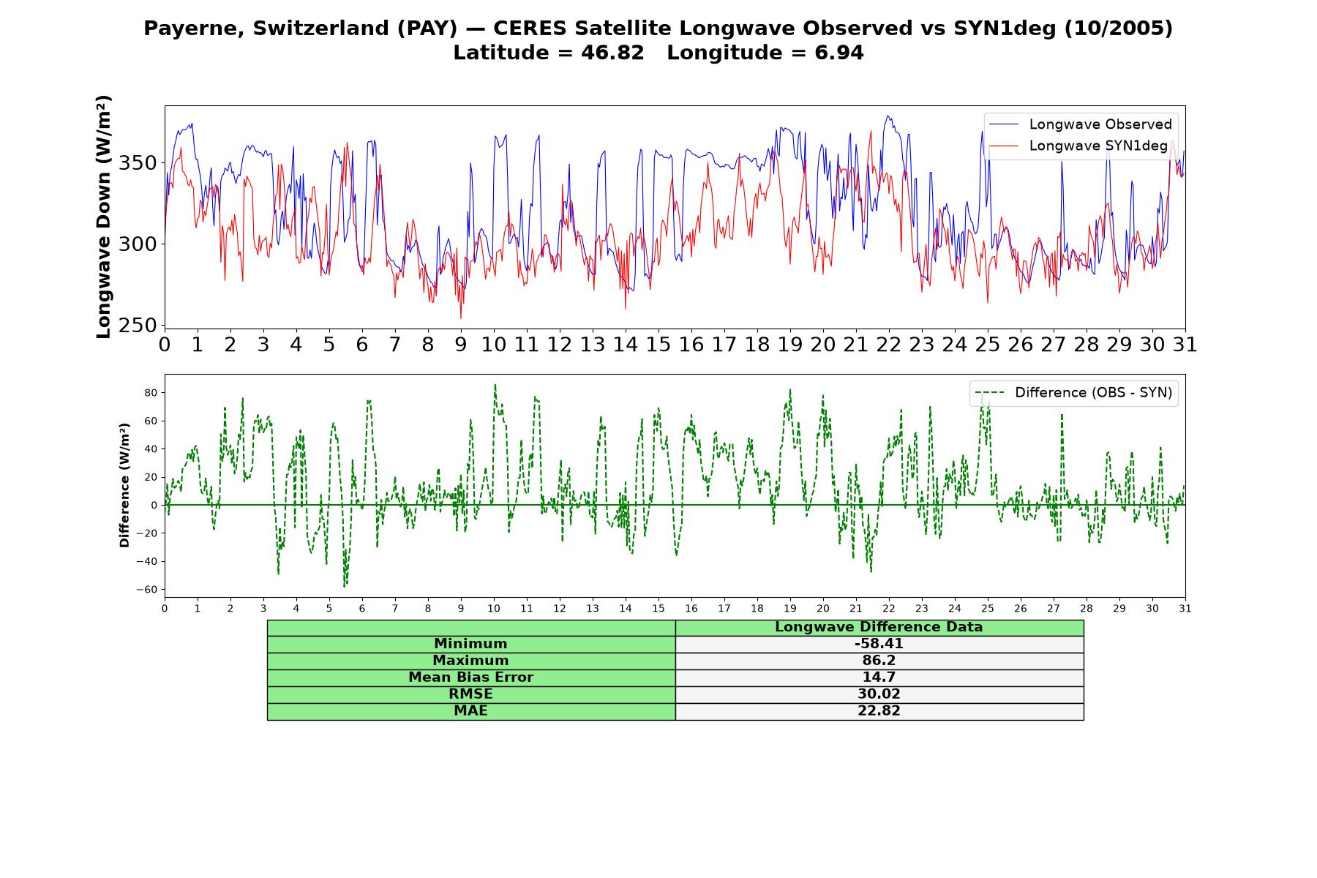Select the Maximum value 86.2 cell
This screenshot has width=1317, height=878.
click(879, 661)
